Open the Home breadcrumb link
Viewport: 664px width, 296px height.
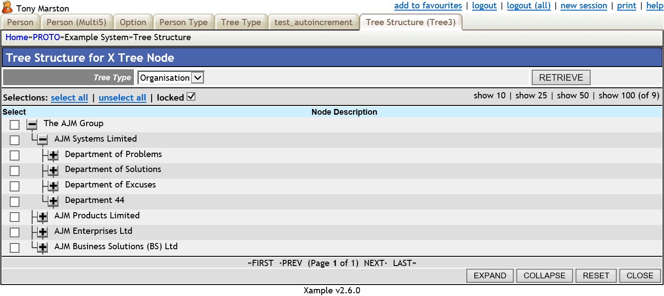pos(16,37)
